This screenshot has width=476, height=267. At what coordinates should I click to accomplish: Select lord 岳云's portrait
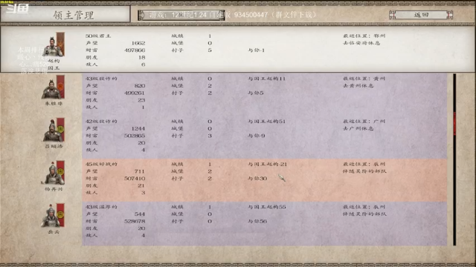pyautogui.click(x=51, y=217)
